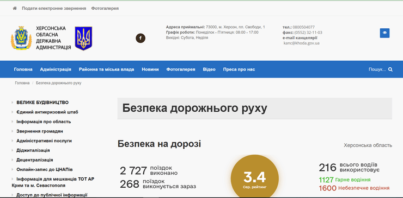The height and width of the screenshot is (198, 403).
Task: Click '1600 Небезпечне водіння' red text
Action: (354, 188)
